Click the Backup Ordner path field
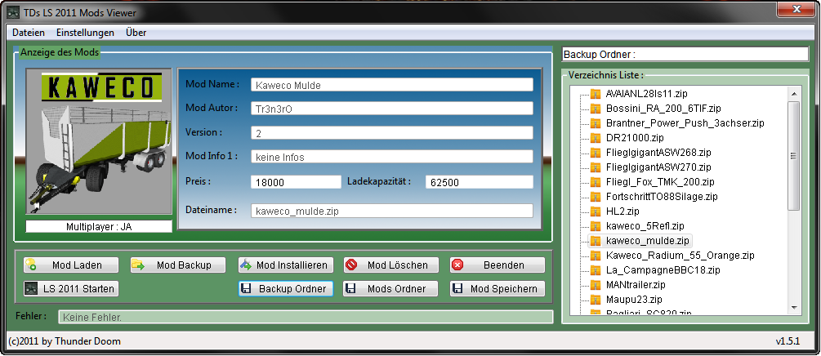 (685, 54)
